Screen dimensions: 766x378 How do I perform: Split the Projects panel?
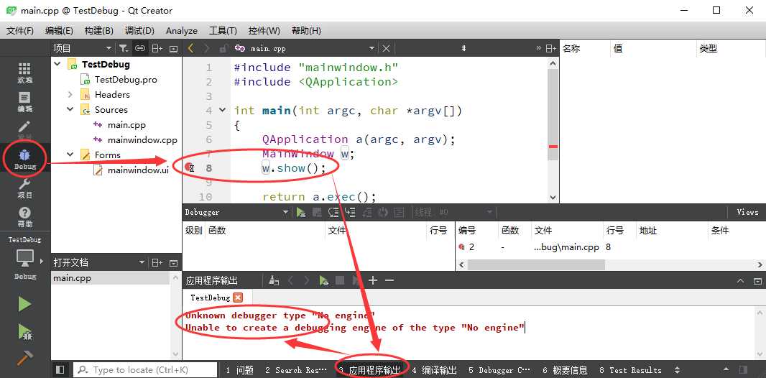tap(157, 48)
